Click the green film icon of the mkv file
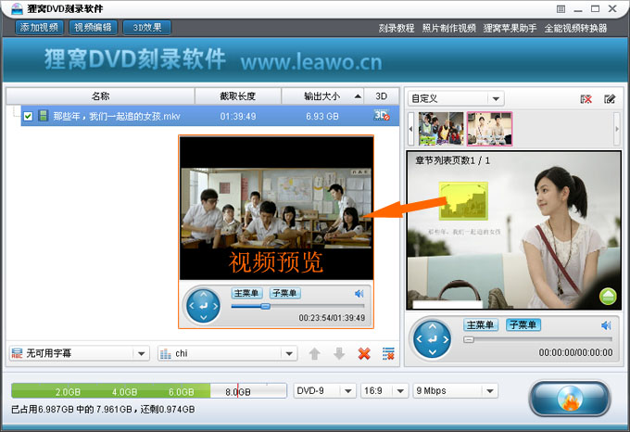This screenshot has height=432, width=630. [x=43, y=116]
